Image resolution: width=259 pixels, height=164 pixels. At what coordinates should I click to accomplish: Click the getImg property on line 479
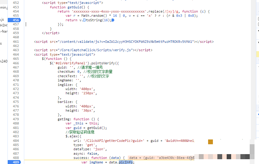coord(64,119)
